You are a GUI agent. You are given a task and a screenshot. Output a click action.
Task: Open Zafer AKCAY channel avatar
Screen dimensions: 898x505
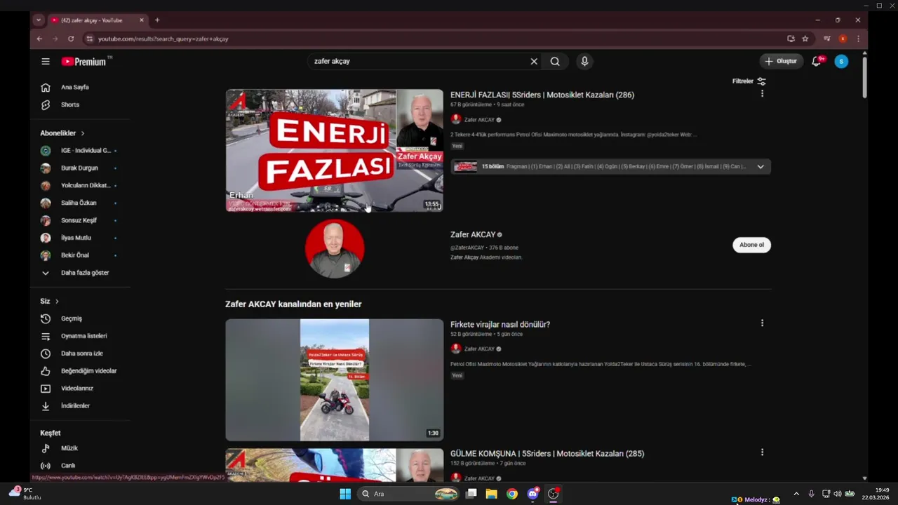pyautogui.click(x=335, y=248)
